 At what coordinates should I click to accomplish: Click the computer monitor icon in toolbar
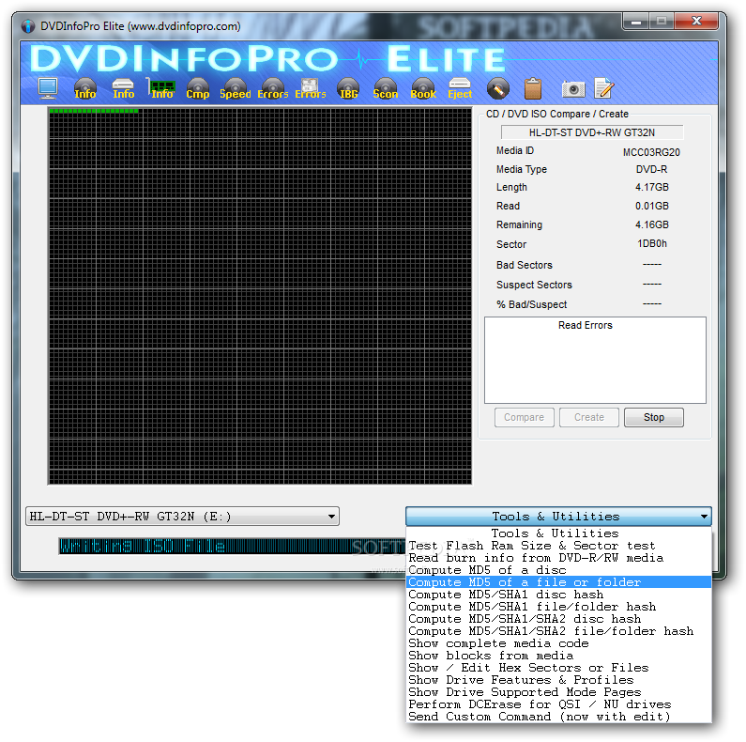coord(48,88)
